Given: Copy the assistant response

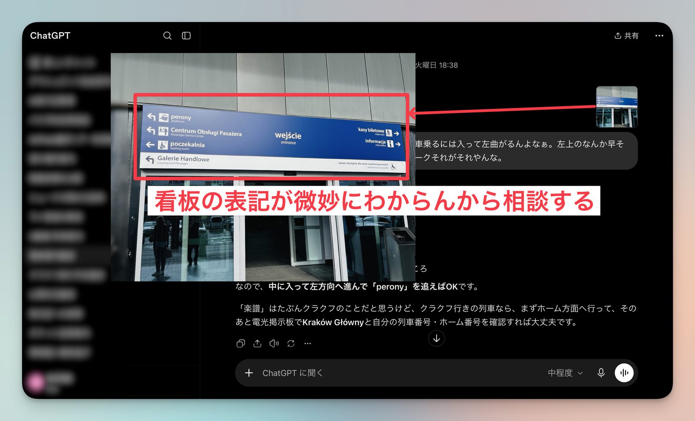Looking at the screenshot, I should (x=241, y=343).
